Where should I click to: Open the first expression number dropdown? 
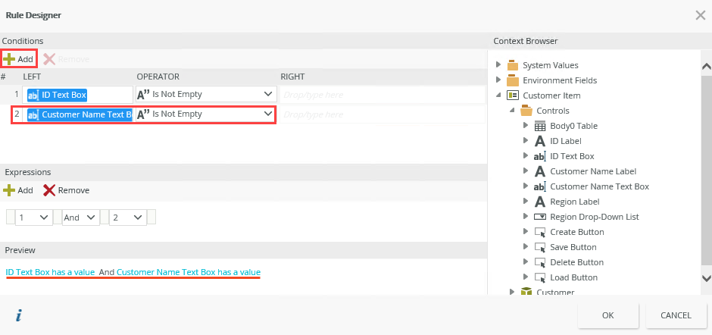(x=44, y=218)
